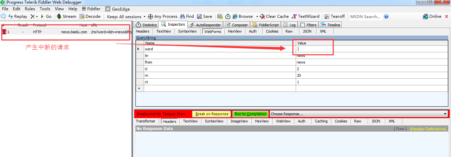Toggle the Filters tab checkbox
This screenshot has height=157, width=451.
point(302,25)
